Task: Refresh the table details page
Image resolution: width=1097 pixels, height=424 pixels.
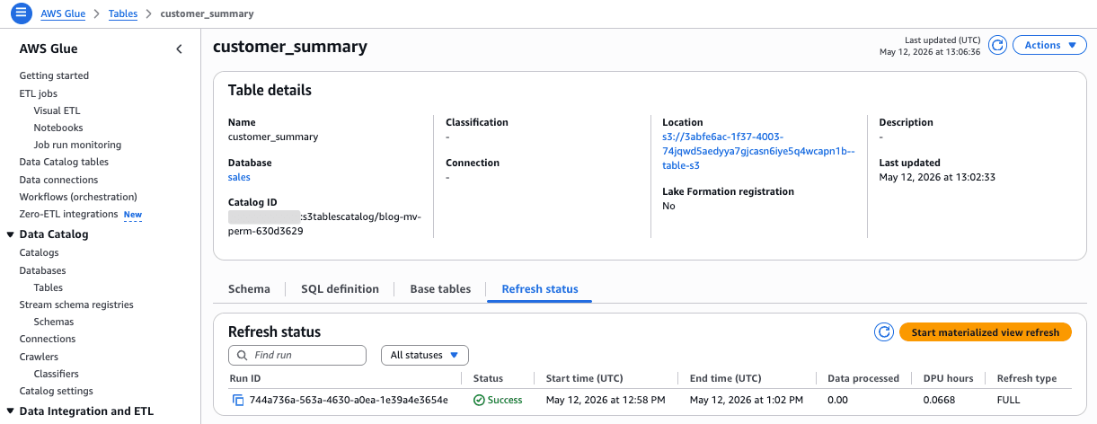Action: pyautogui.click(x=997, y=46)
